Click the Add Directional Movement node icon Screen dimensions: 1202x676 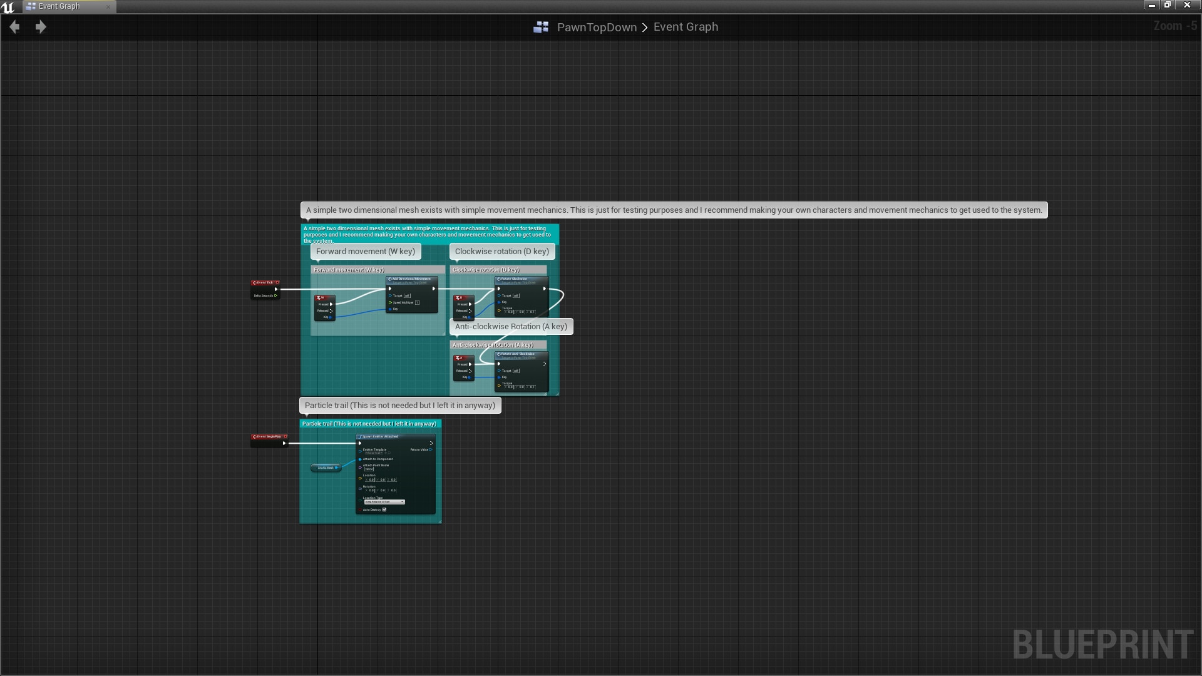coord(390,279)
